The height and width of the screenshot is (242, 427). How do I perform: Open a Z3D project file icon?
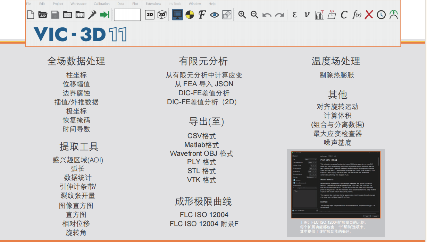coord(43,15)
